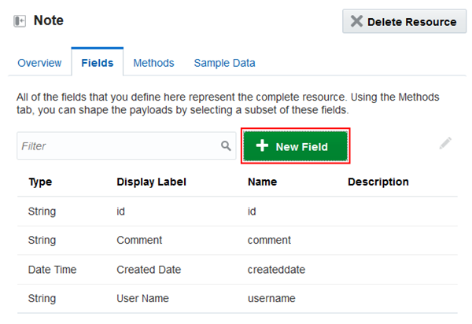Image resolution: width=472 pixels, height=324 pixels.
Task: Select the id display label cell
Action: pos(120,212)
